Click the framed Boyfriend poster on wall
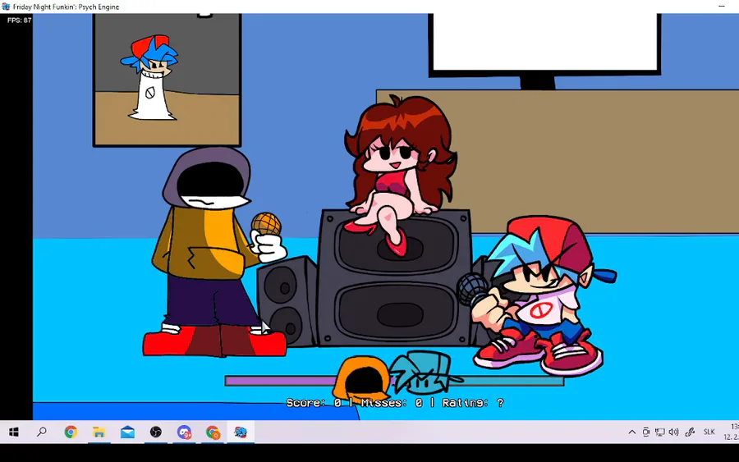The width and height of the screenshot is (739, 462). (167, 80)
